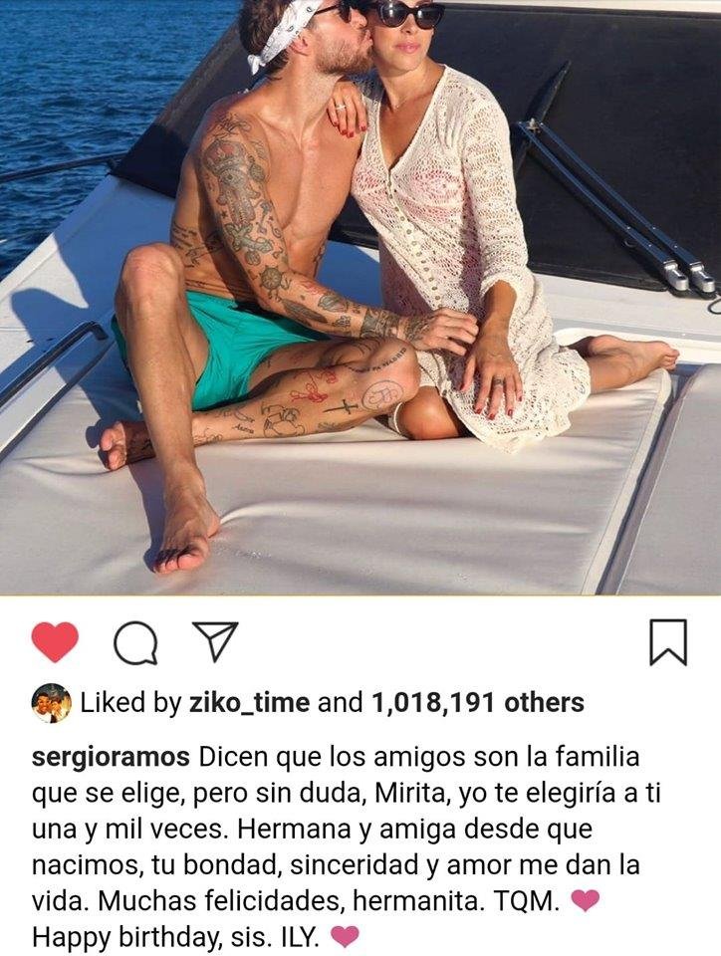This screenshot has height=956, width=721.
Task: Tap the woman in white crochet dress
Action: click(x=475, y=232)
